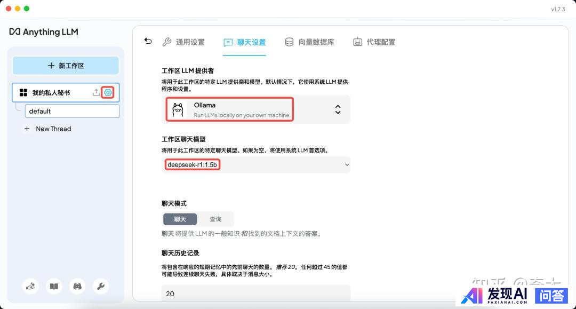Click the upload icon beside 我的私人秘书

[96, 92]
